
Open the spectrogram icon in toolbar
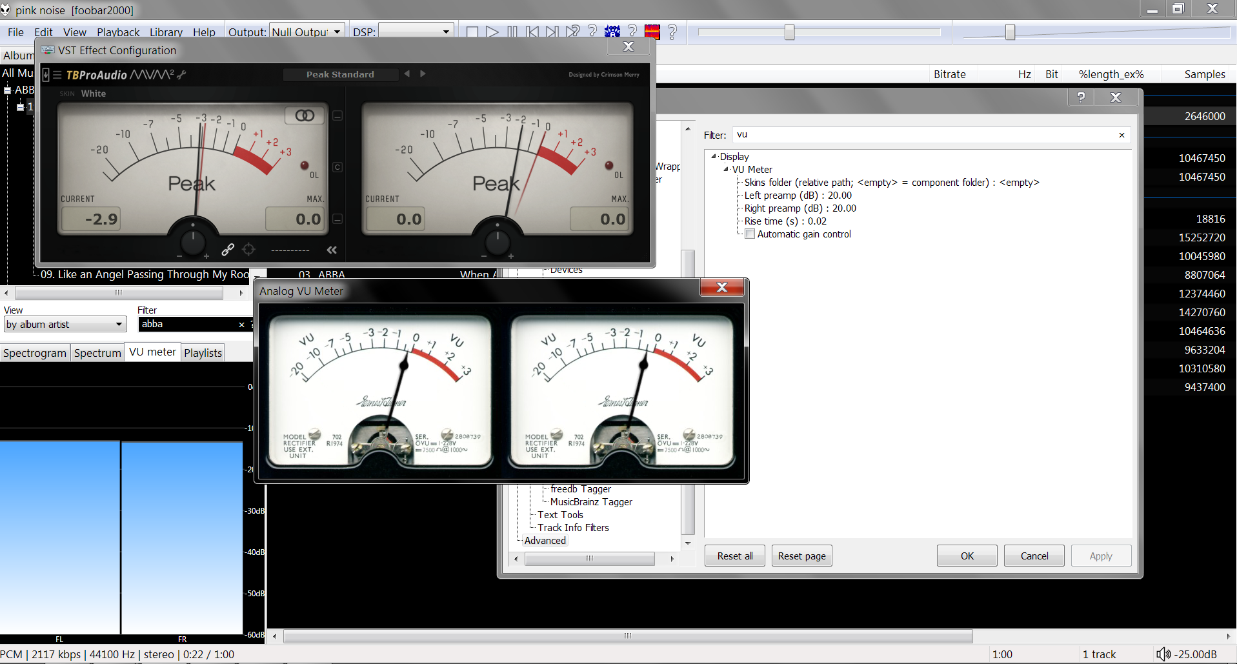tap(652, 32)
